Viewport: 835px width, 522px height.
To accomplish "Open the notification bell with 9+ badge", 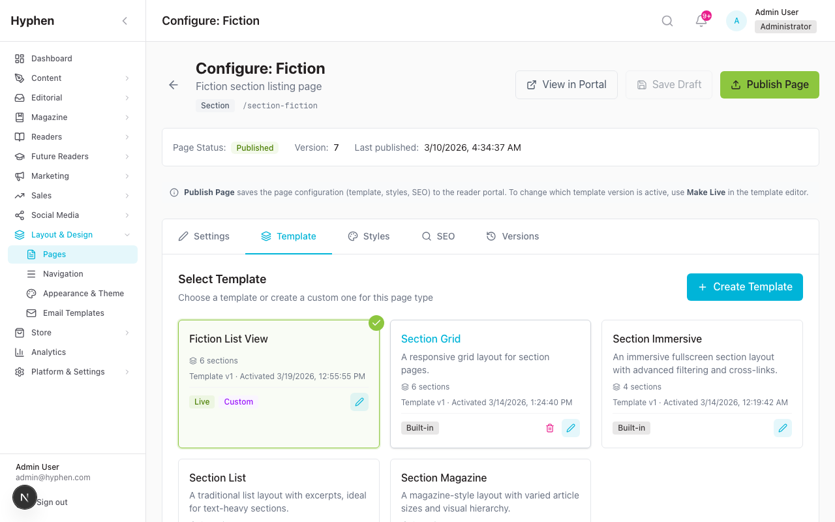I will pyautogui.click(x=701, y=22).
